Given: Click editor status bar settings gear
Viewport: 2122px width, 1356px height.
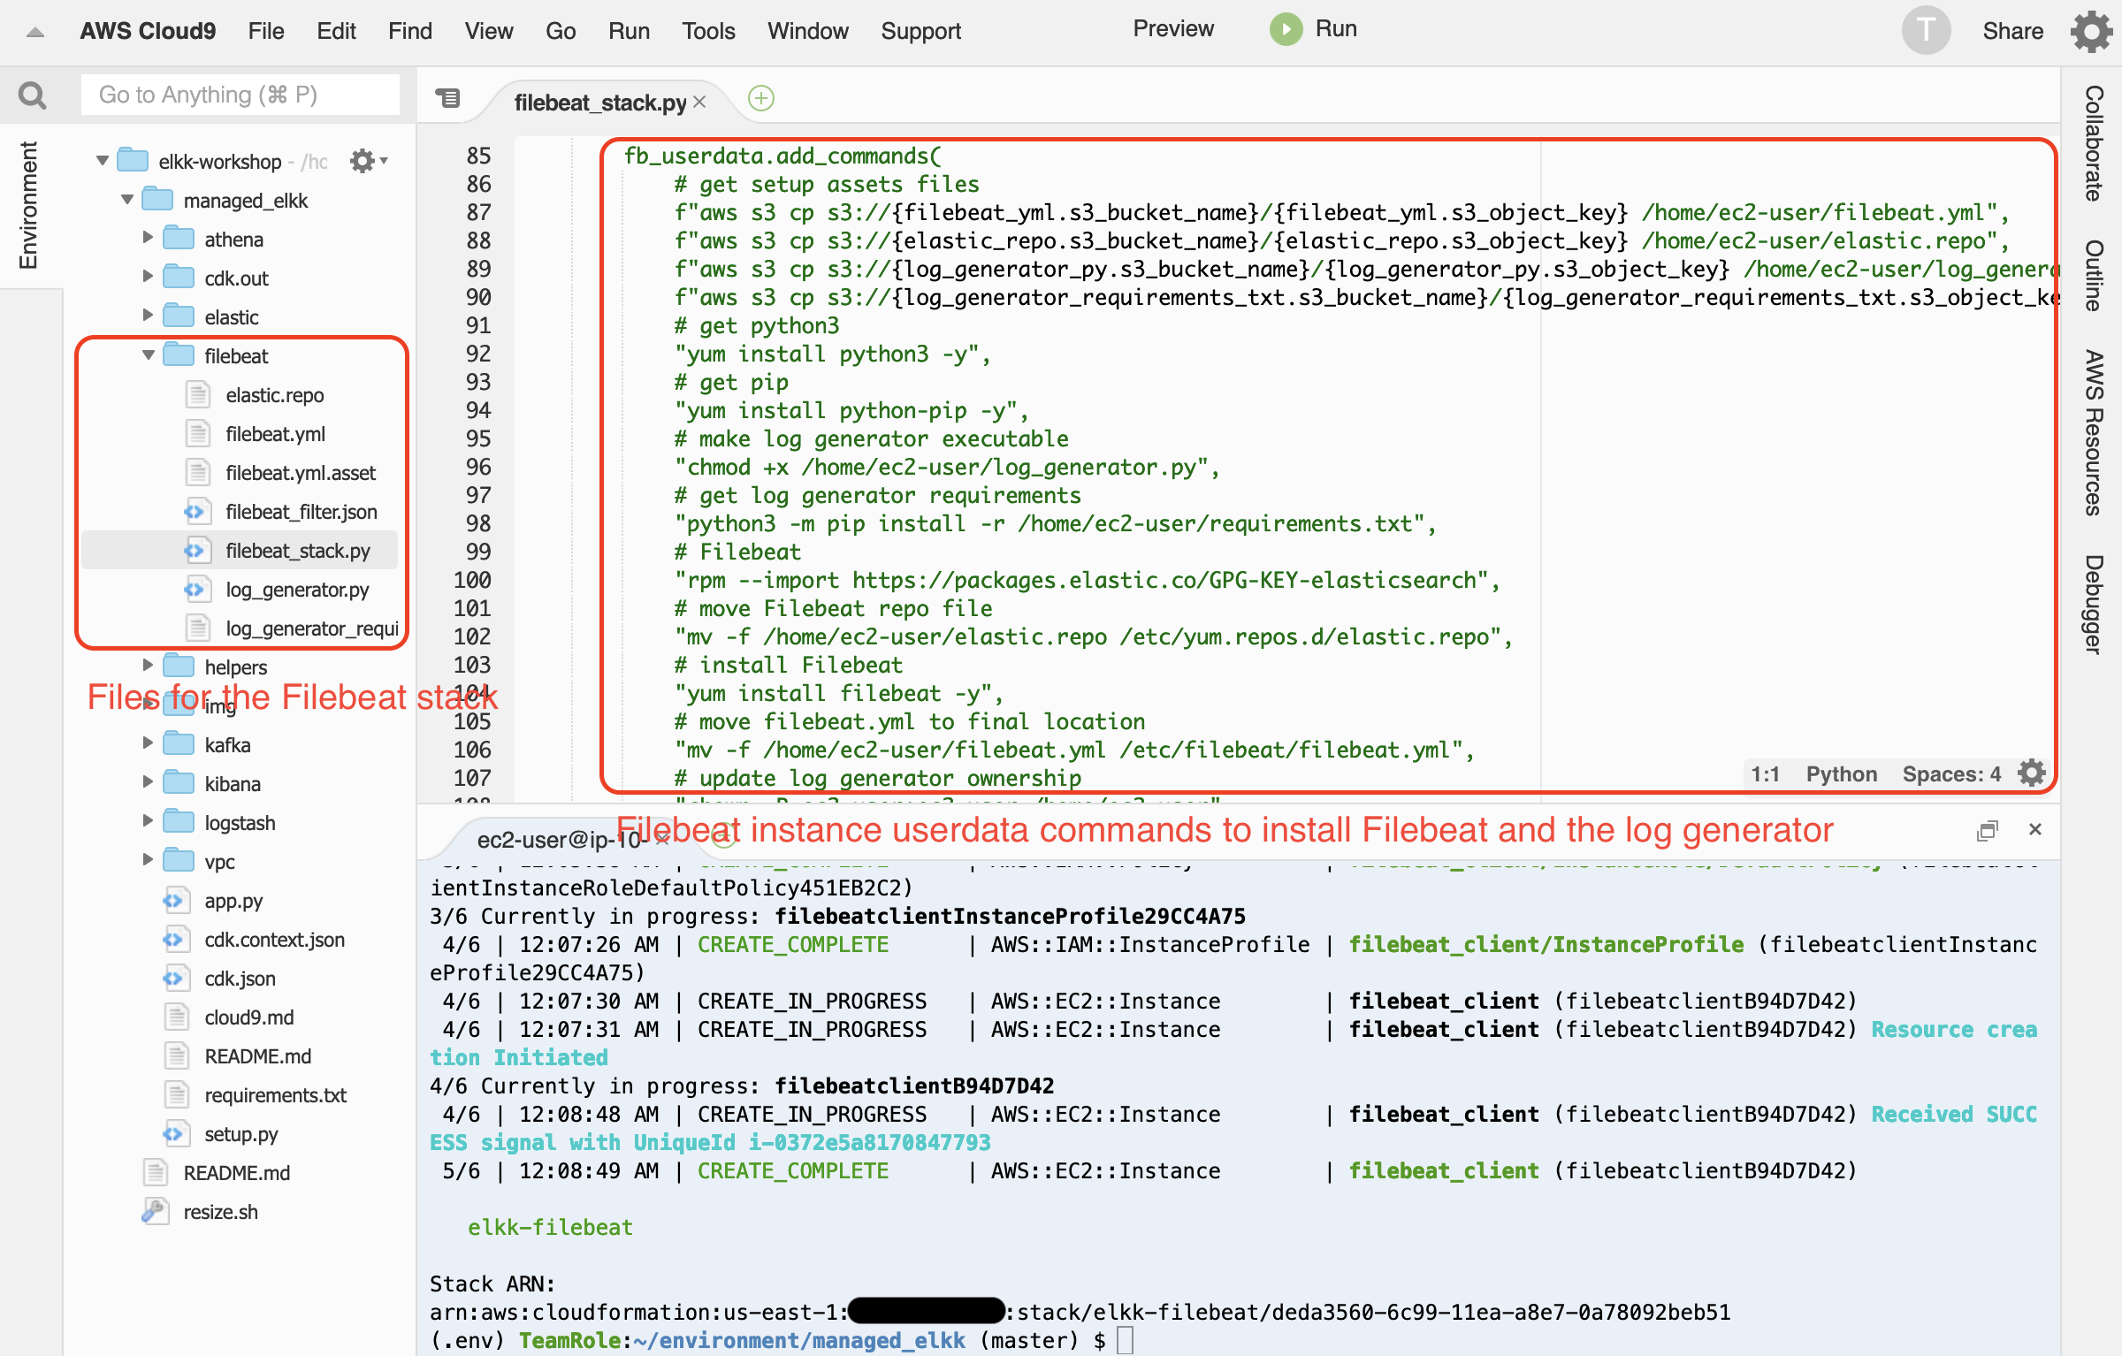Looking at the screenshot, I should 2032,773.
